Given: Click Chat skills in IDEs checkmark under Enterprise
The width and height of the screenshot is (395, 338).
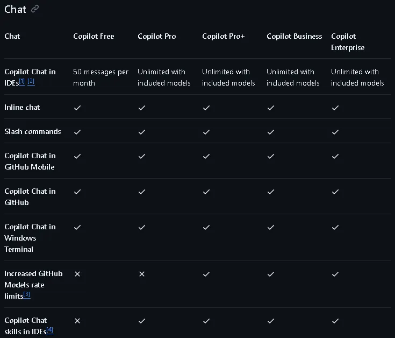Looking at the screenshot, I should (335, 321).
